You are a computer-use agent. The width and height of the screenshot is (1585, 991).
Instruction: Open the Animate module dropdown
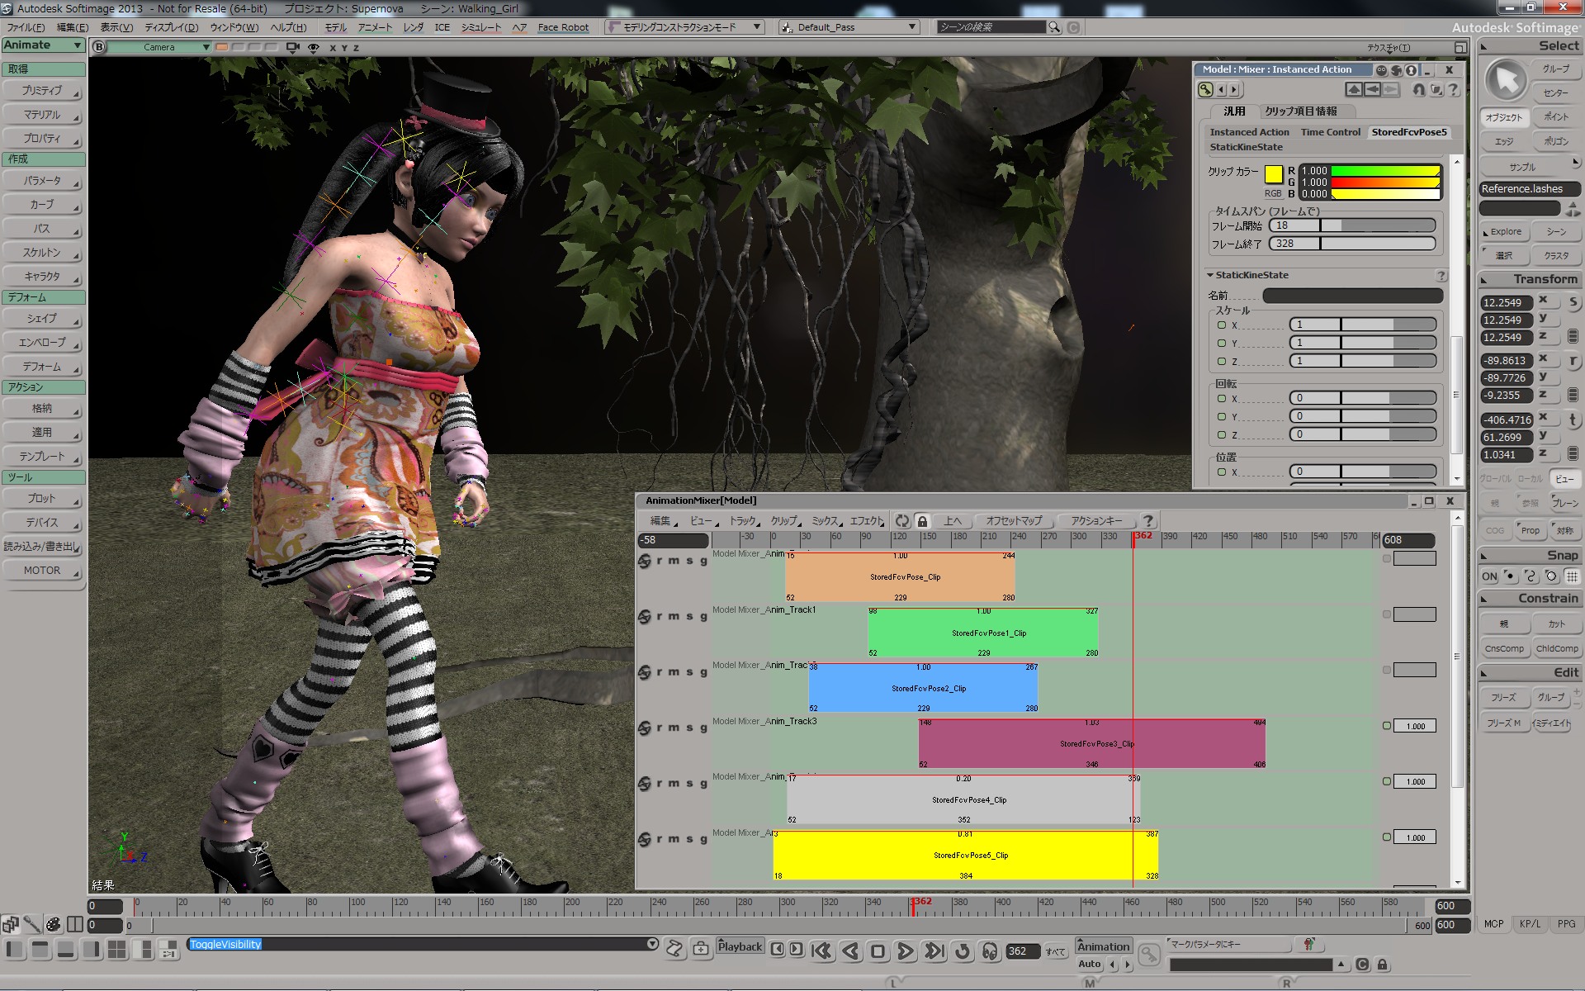43,45
